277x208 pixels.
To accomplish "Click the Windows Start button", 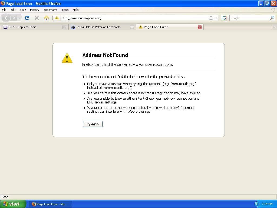I will (x=13, y=204).
